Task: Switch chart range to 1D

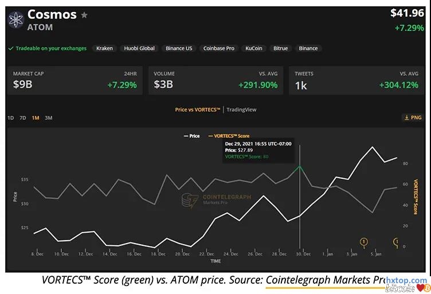Action: point(11,118)
